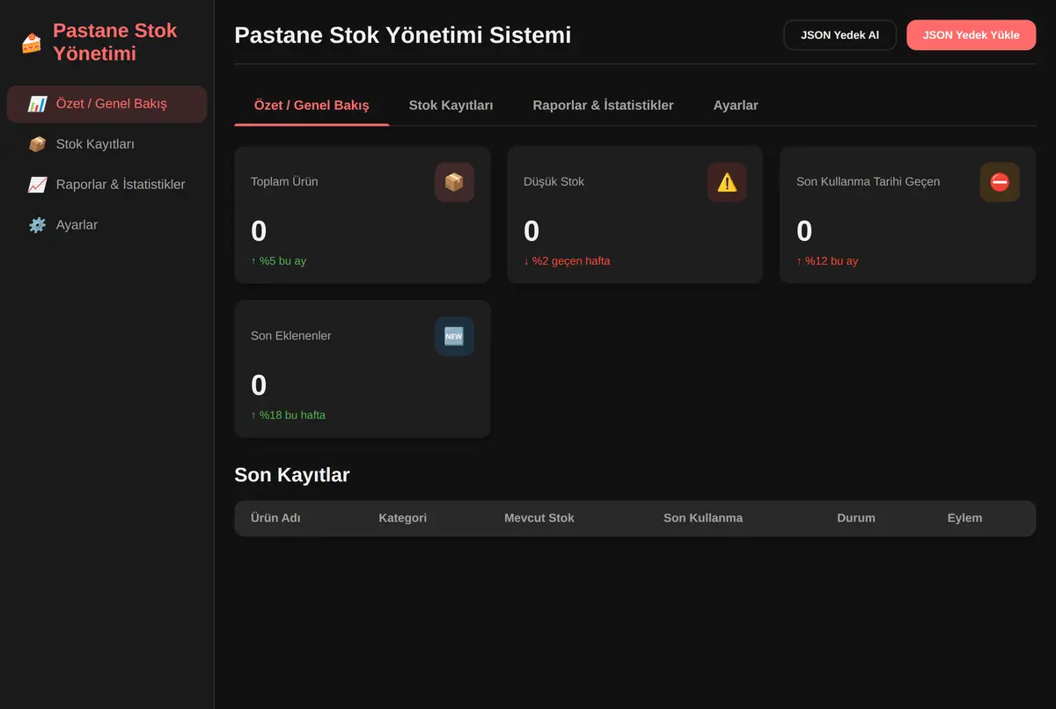Switch to the Stok Kayıtları tab

coord(451,106)
